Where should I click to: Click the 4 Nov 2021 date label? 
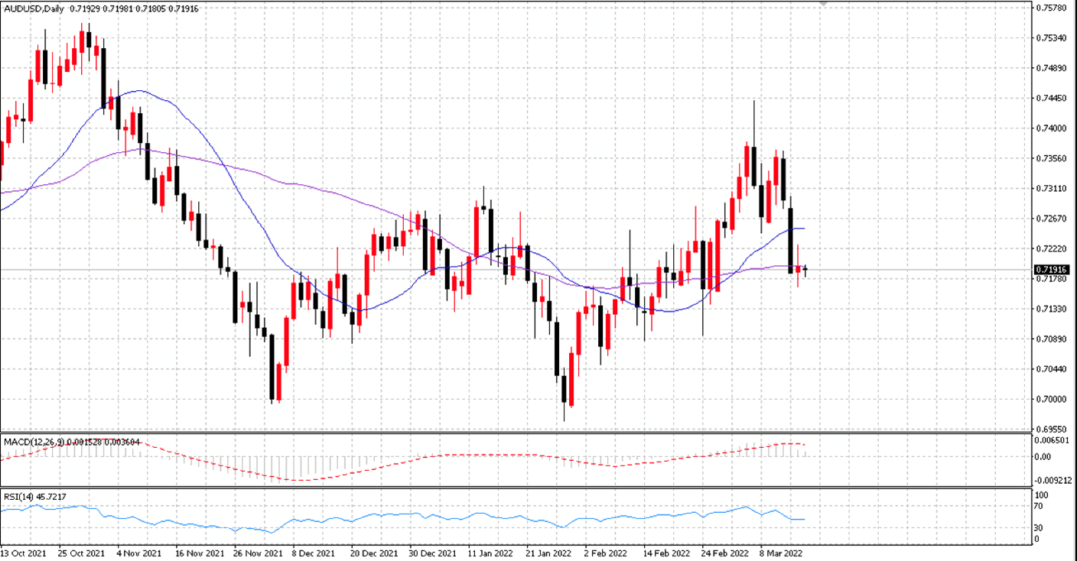pos(141,552)
